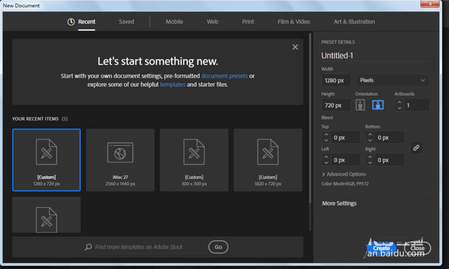Click the search magnifier icon for Adobe Stock

(88, 247)
